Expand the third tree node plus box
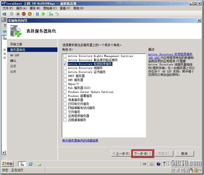The image size is (204, 175). (x=5, y=58)
